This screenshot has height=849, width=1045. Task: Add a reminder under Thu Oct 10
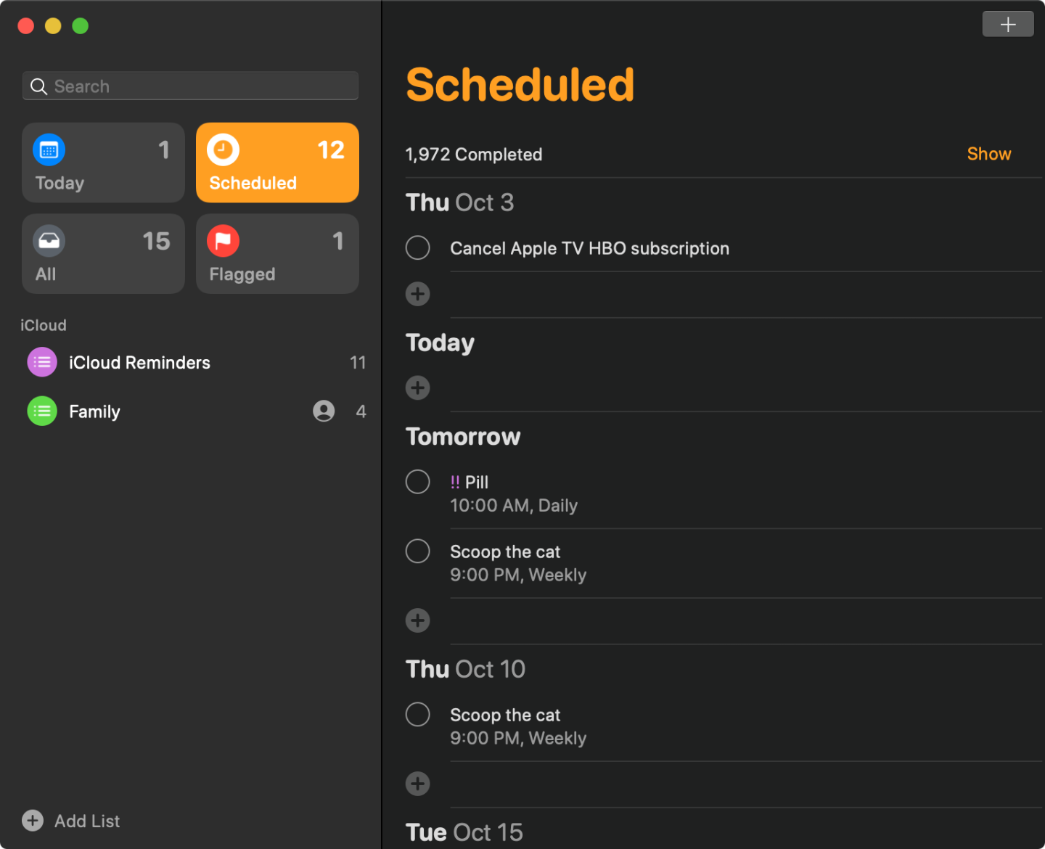[x=417, y=784]
